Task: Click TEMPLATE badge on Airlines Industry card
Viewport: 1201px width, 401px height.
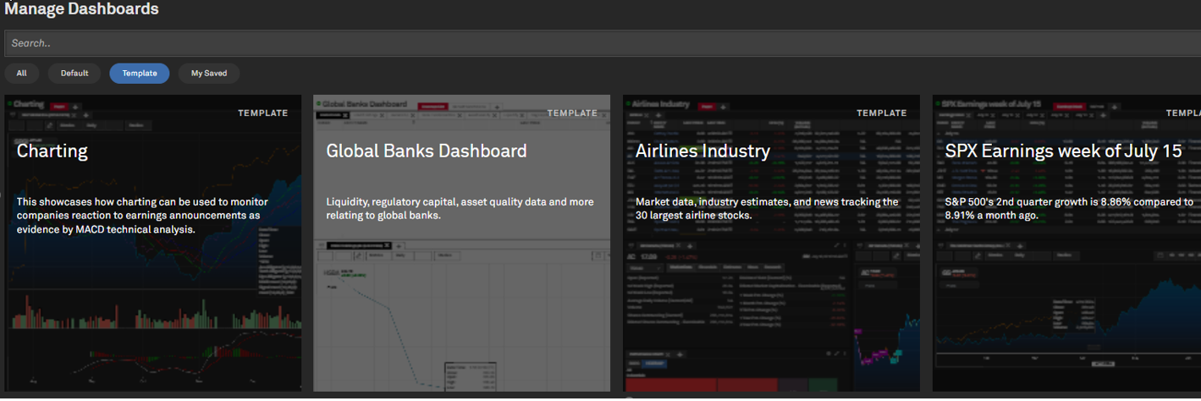Action: click(881, 113)
